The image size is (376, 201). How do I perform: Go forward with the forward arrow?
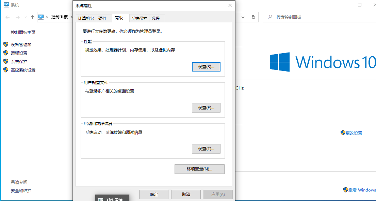pyautogui.click(x=17, y=17)
